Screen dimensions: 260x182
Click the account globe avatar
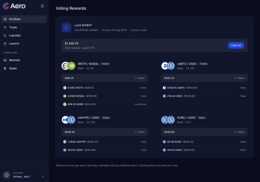pyautogui.click(x=6, y=175)
